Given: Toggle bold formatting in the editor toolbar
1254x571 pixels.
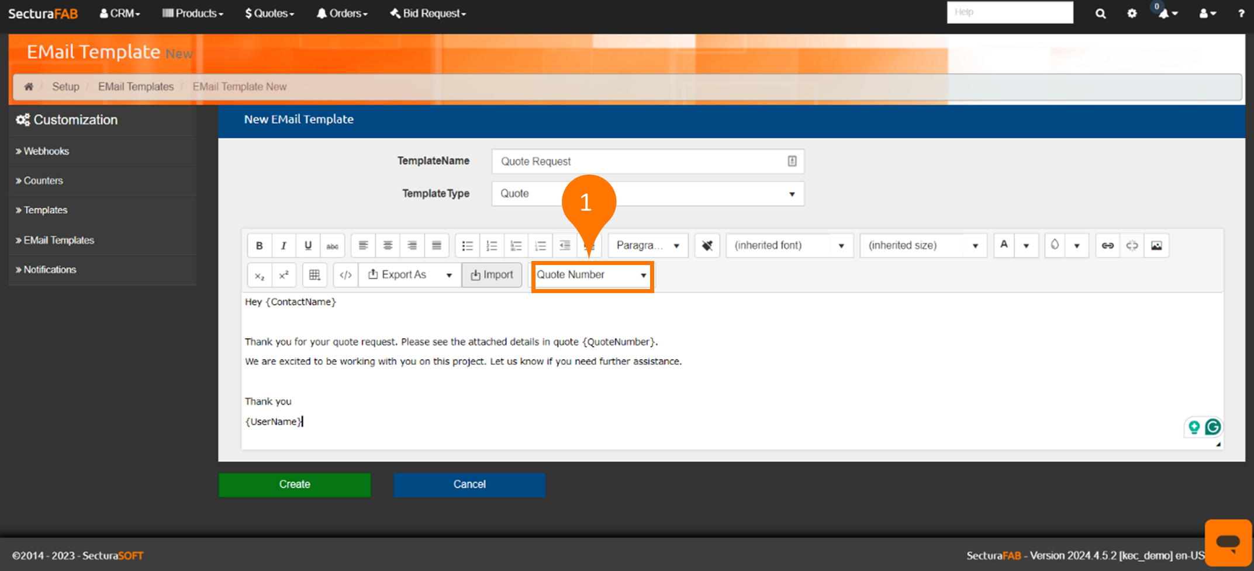Looking at the screenshot, I should 260,246.
